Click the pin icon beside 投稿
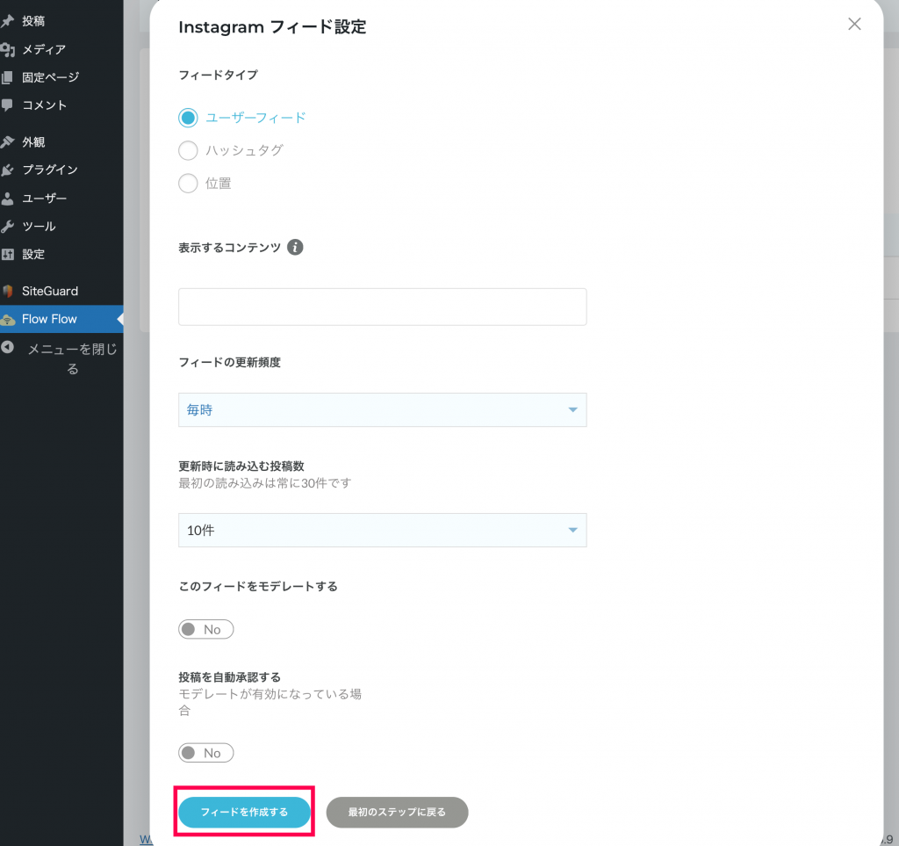This screenshot has width=899, height=846. tap(7, 21)
